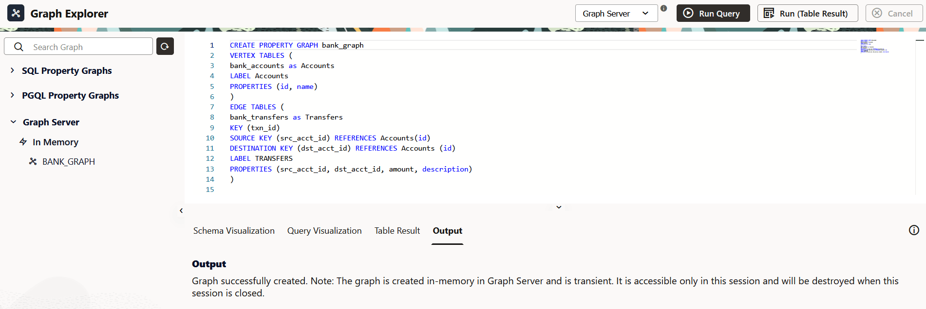The height and width of the screenshot is (309, 926).
Task: Focus the Search Graph input field
Action: [x=78, y=47]
